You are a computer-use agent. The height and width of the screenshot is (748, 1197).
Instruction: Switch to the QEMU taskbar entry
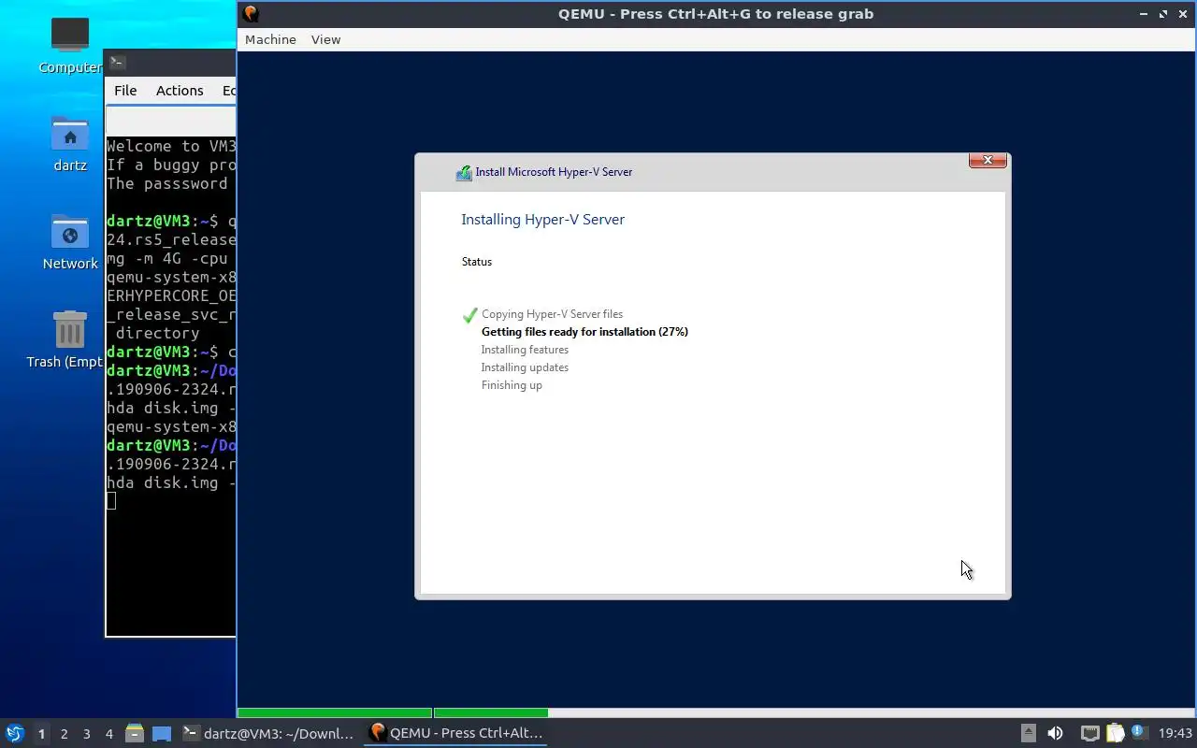[x=456, y=733]
